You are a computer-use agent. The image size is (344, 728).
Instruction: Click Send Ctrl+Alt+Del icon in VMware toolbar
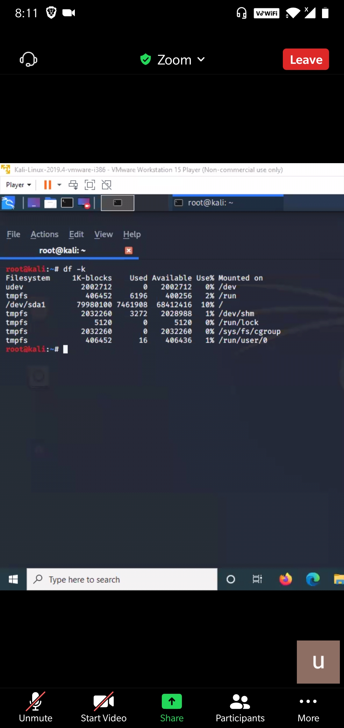coord(73,185)
